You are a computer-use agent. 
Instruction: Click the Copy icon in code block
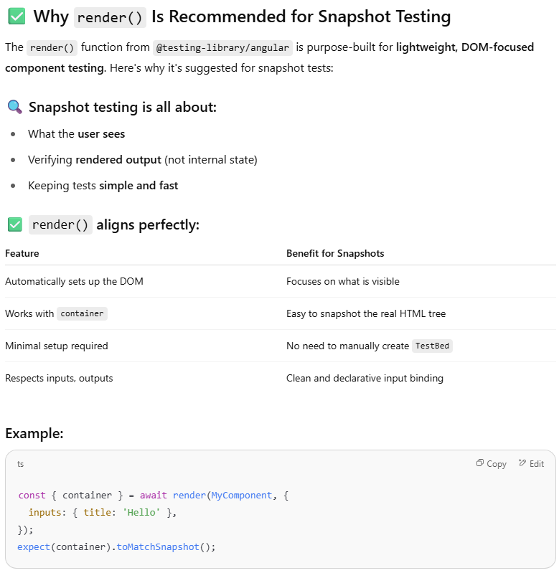pos(479,463)
